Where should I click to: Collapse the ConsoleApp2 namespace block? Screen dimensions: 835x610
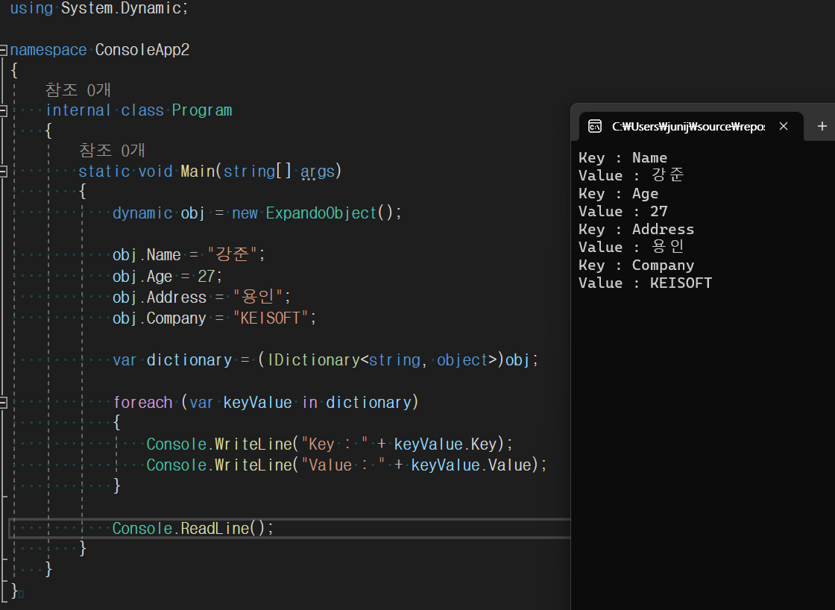pyautogui.click(x=4, y=49)
